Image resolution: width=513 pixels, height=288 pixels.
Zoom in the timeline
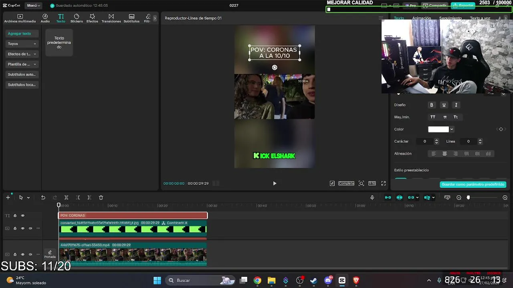pos(505,198)
